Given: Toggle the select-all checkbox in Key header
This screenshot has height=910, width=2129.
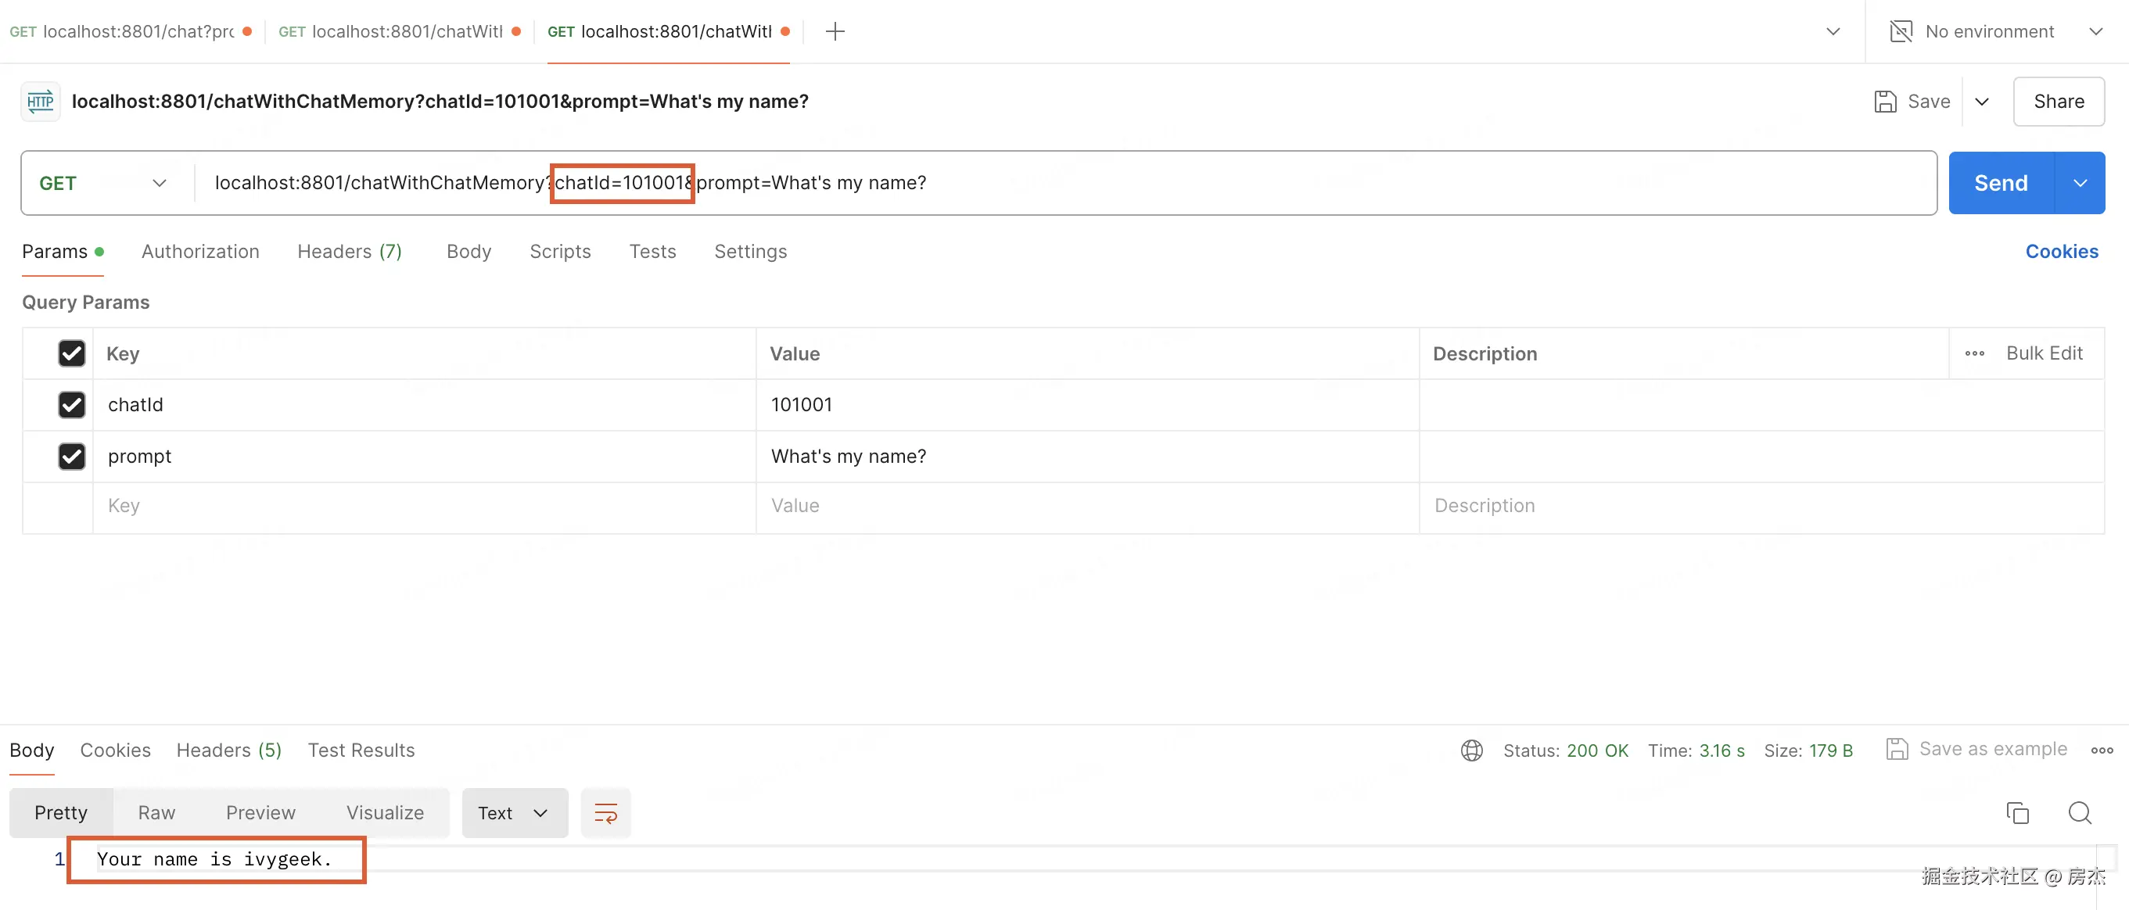Looking at the screenshot, I should click(x=72, y=353).
